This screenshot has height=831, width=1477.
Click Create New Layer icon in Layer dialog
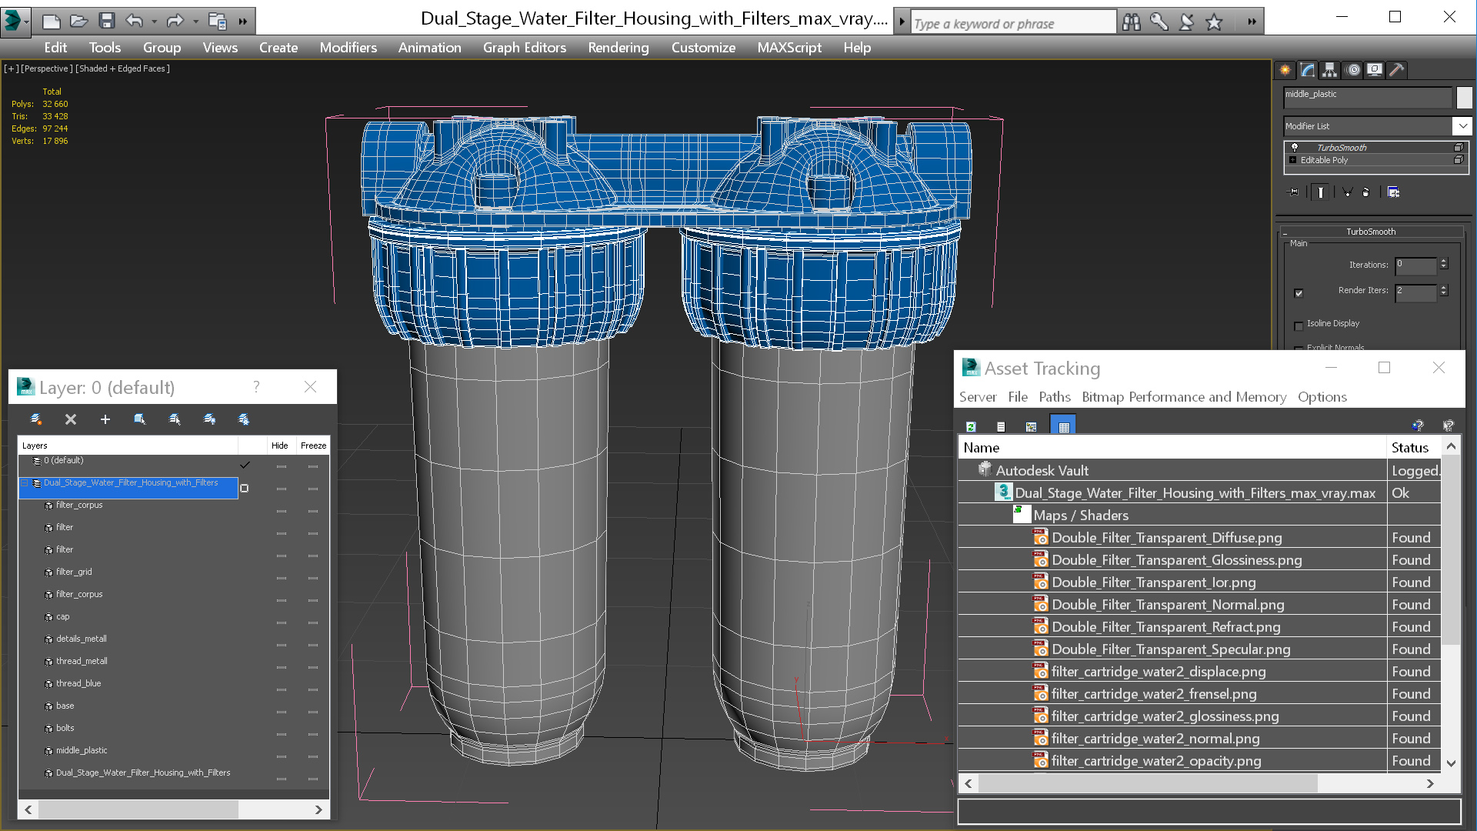coord(36,419)
